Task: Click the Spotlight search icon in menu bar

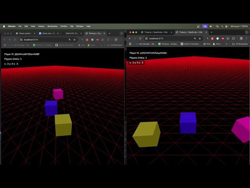Action: coord(222,26)
